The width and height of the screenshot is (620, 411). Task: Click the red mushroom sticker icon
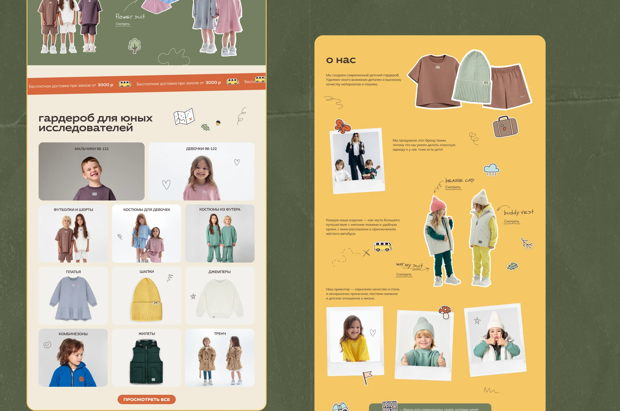[445, 312]
